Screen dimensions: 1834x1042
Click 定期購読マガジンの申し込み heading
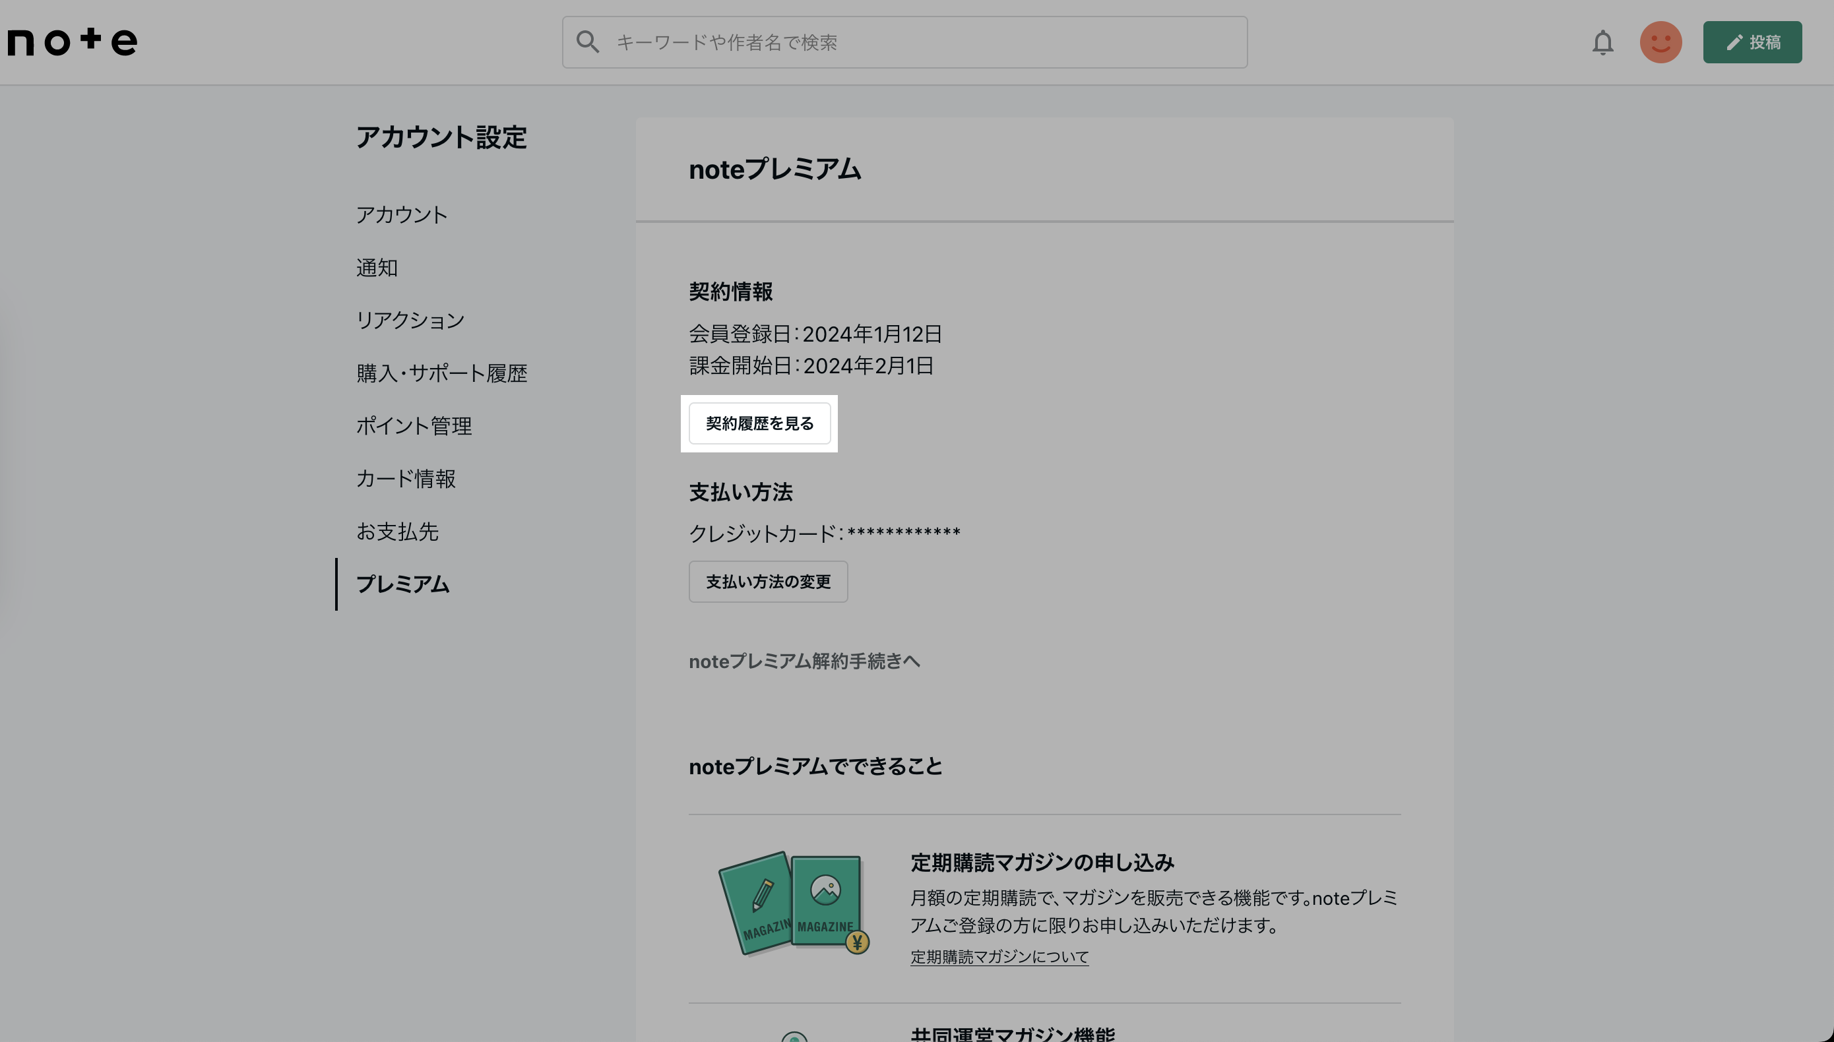point(1042,863)
